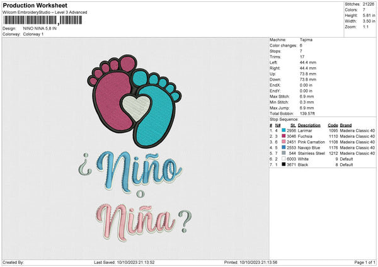Click the 'Up:' measurement label
The image size is (378, 267).
click(273, 74)
